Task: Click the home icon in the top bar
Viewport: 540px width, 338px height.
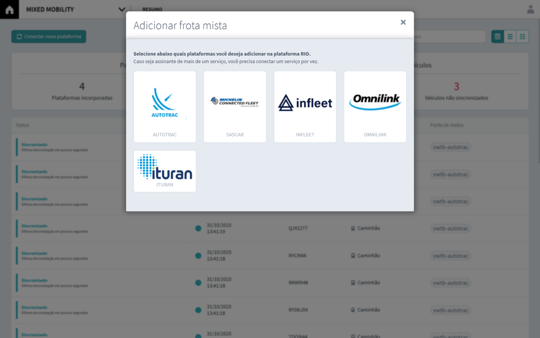Action: [x=9, y=10]
